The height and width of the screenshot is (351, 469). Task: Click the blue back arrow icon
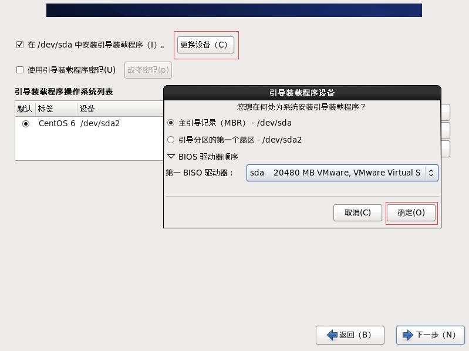[332, 335]
